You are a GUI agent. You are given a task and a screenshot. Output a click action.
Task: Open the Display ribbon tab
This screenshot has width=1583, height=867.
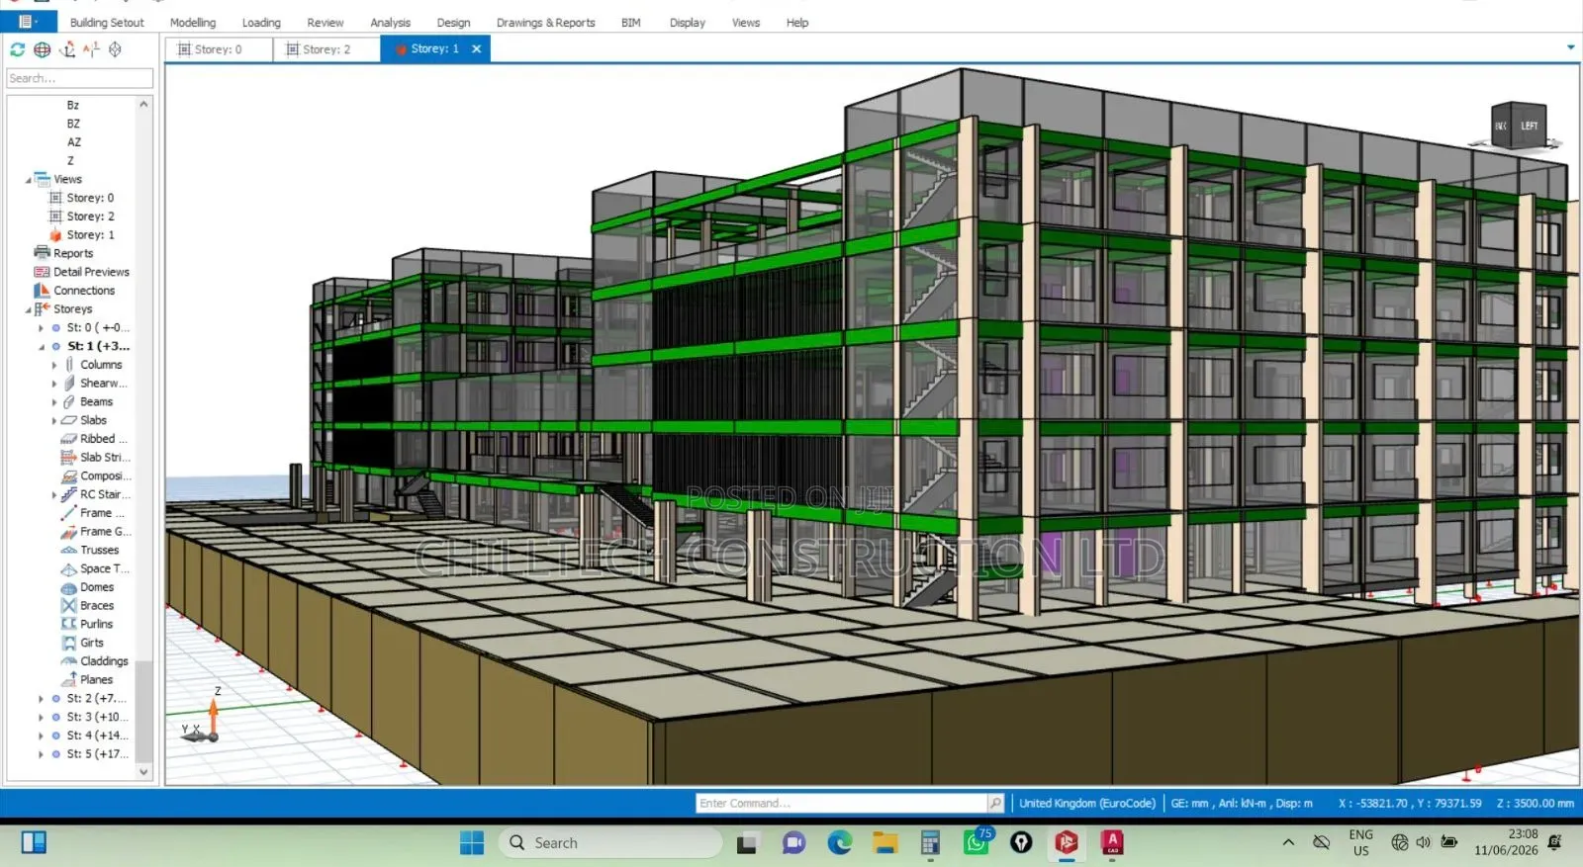tap(687, 23)
